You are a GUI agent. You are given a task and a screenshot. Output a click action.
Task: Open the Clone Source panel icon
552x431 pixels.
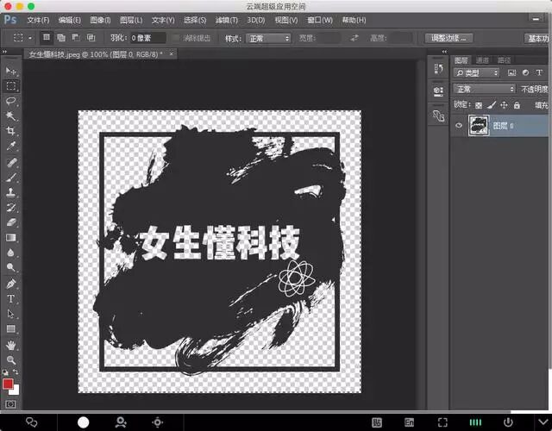tap(438, 116)
